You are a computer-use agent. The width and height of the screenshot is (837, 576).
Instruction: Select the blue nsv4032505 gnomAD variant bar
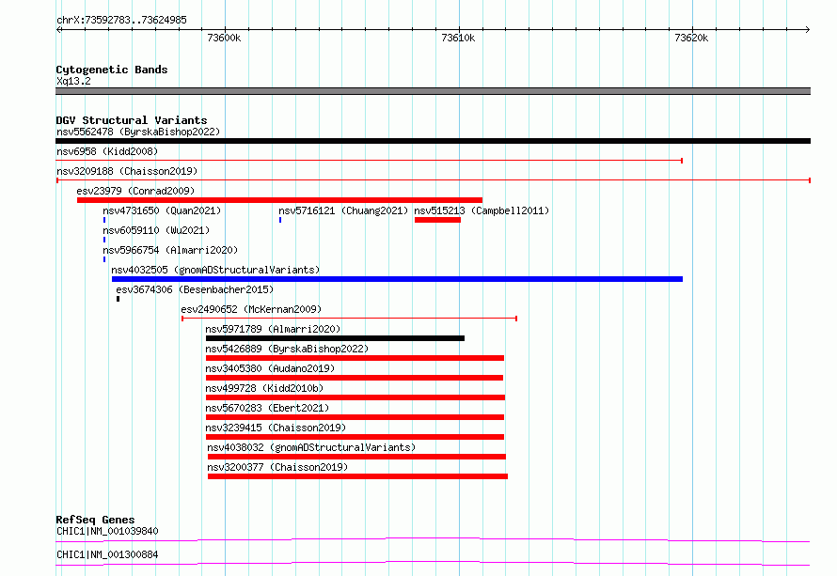click(397, 279)
